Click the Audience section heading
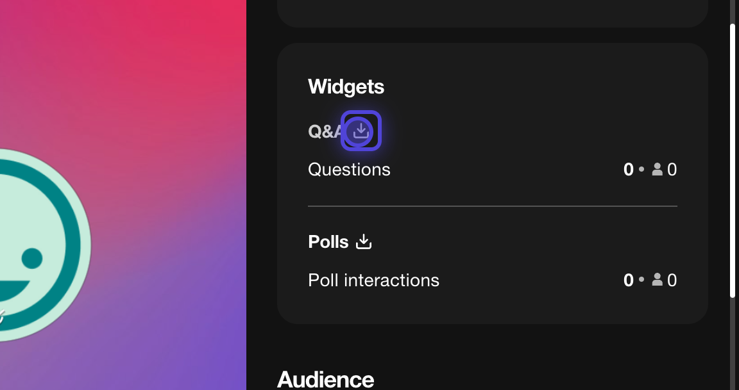This screenshot has height=390, width=739. point(325,379)
